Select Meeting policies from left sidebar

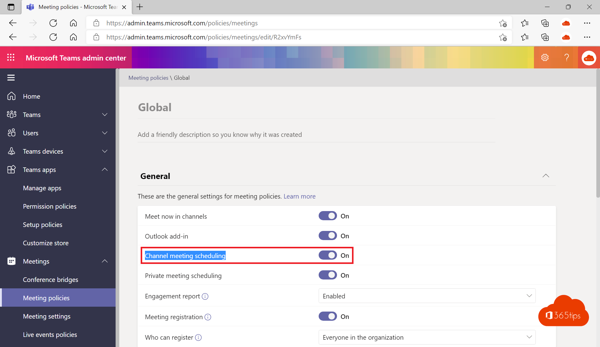(x=46, y=298)
